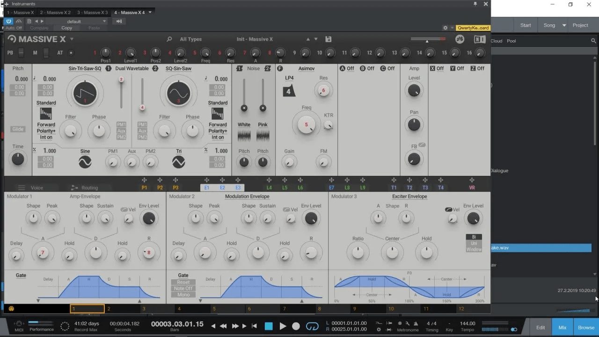Save preset with floppy disk icon
Viewport: 599px width, 337px height.
328,39
